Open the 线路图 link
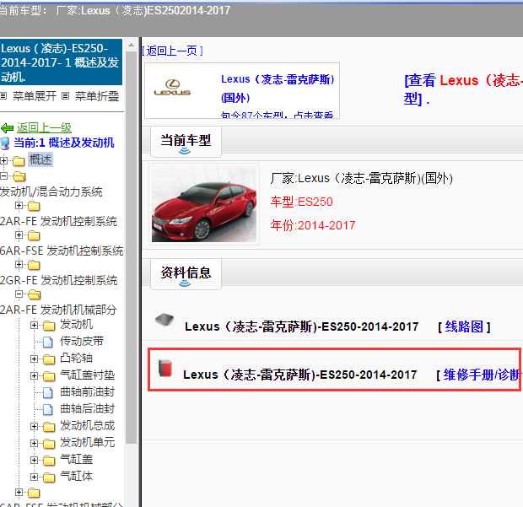Image resolution: width=523 pixels, height=507 pixels. [464, 326]
